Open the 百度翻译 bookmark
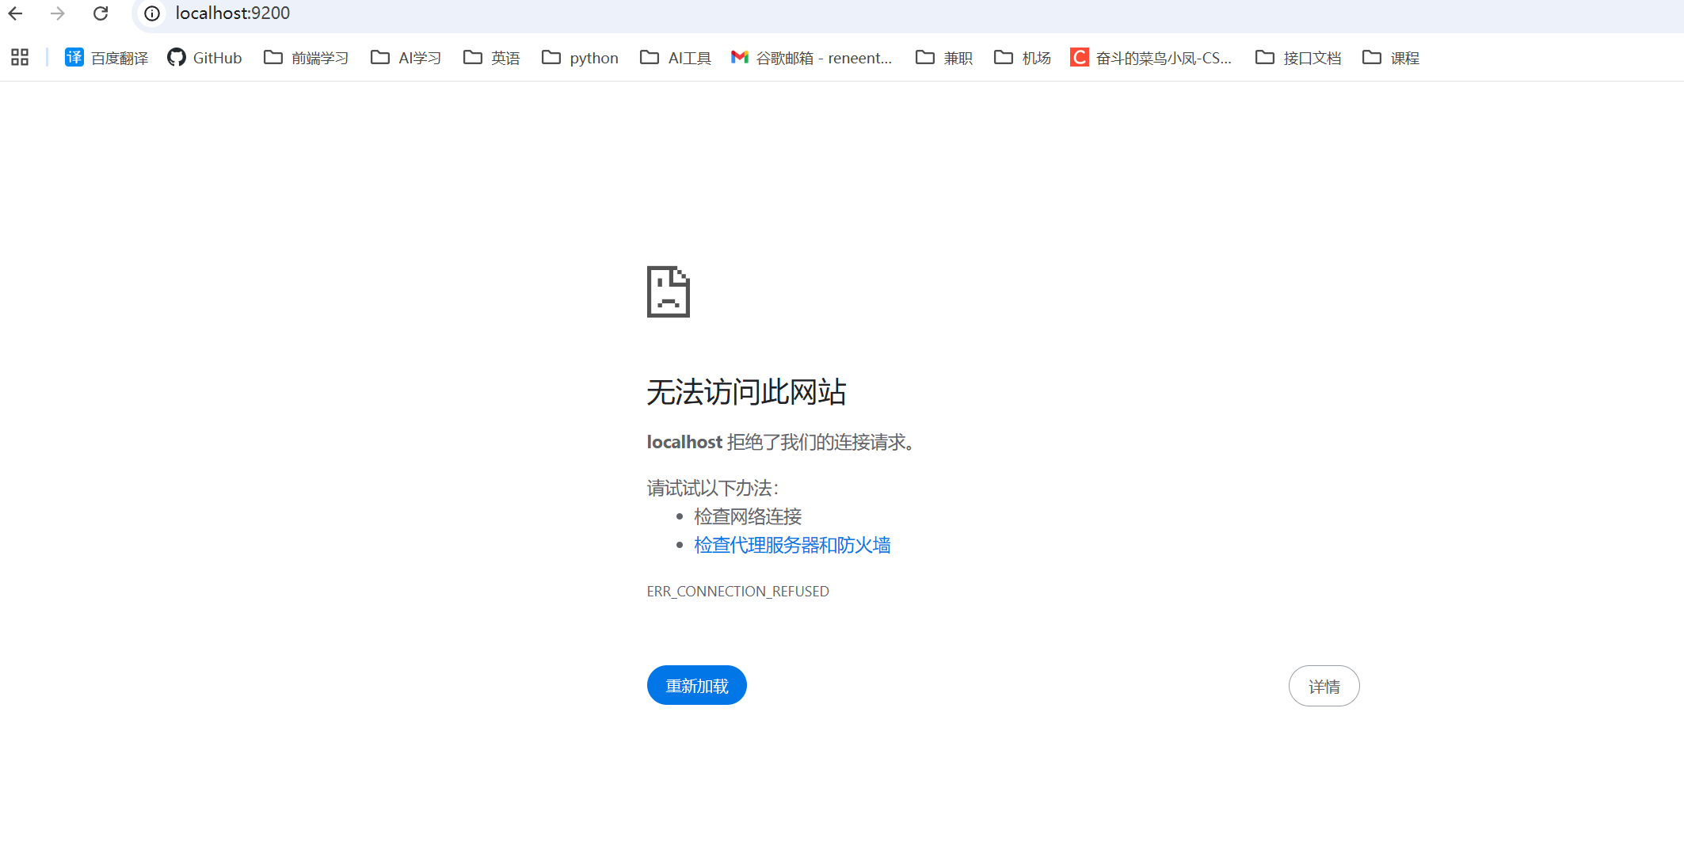1684x868 pixels. point(107,58)
